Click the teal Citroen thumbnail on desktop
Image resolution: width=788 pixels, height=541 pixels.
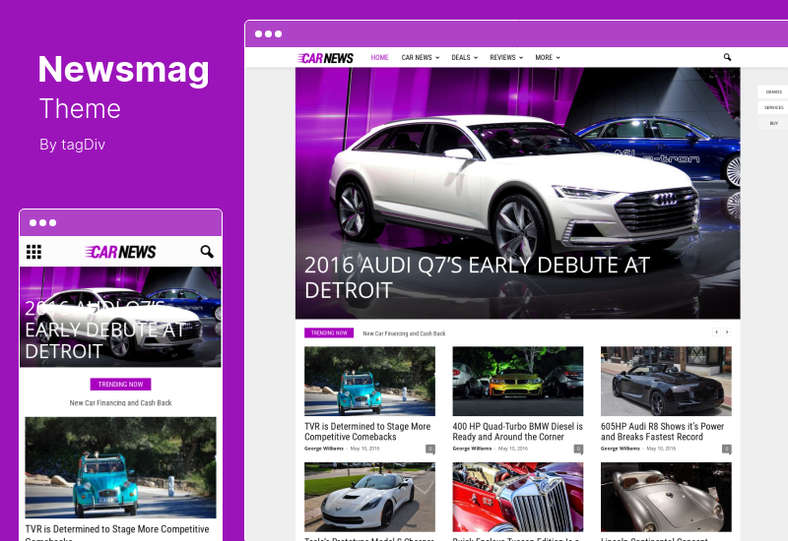point(370,381)
